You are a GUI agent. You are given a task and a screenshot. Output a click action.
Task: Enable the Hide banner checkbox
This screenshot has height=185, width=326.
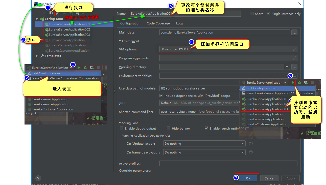coord(169,129)
